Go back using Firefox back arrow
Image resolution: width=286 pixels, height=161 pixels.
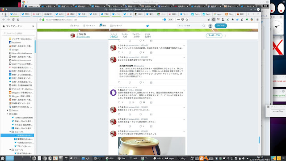(x=4, y=20)
